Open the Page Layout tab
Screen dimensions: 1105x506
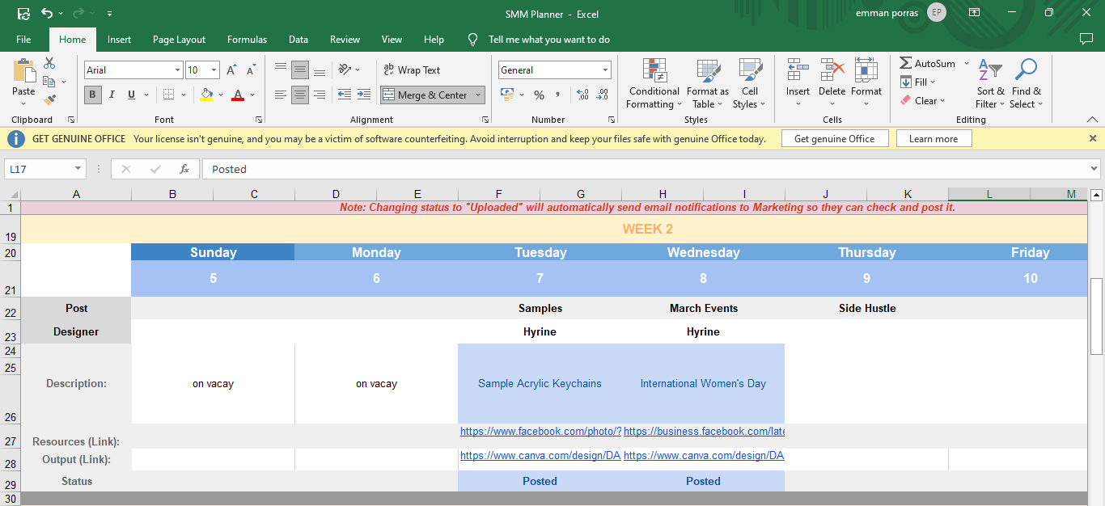[x=179, y=40]
